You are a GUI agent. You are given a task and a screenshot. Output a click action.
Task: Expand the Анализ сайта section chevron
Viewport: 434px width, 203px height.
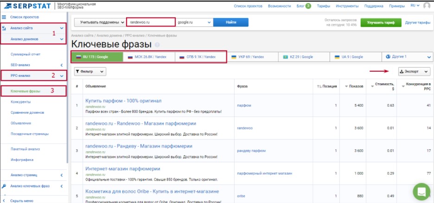click(62, 28)
